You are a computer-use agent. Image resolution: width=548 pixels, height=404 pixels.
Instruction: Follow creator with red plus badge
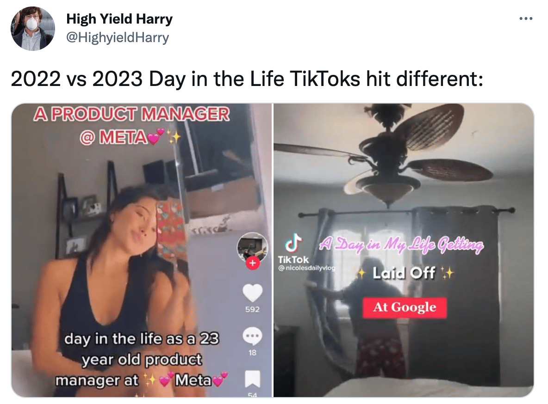tap(253, 263)
